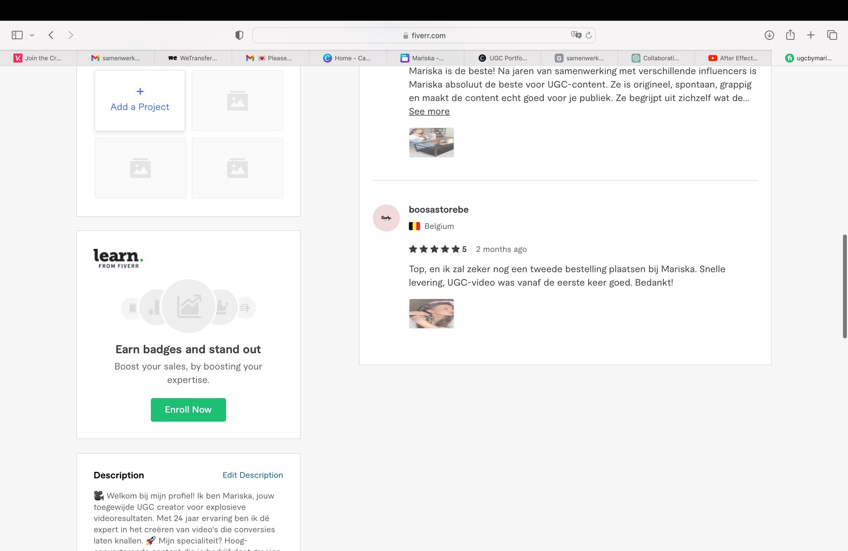Go back to the previous page
The height and width of the screenshot is (551, 848).
[51, 35]
